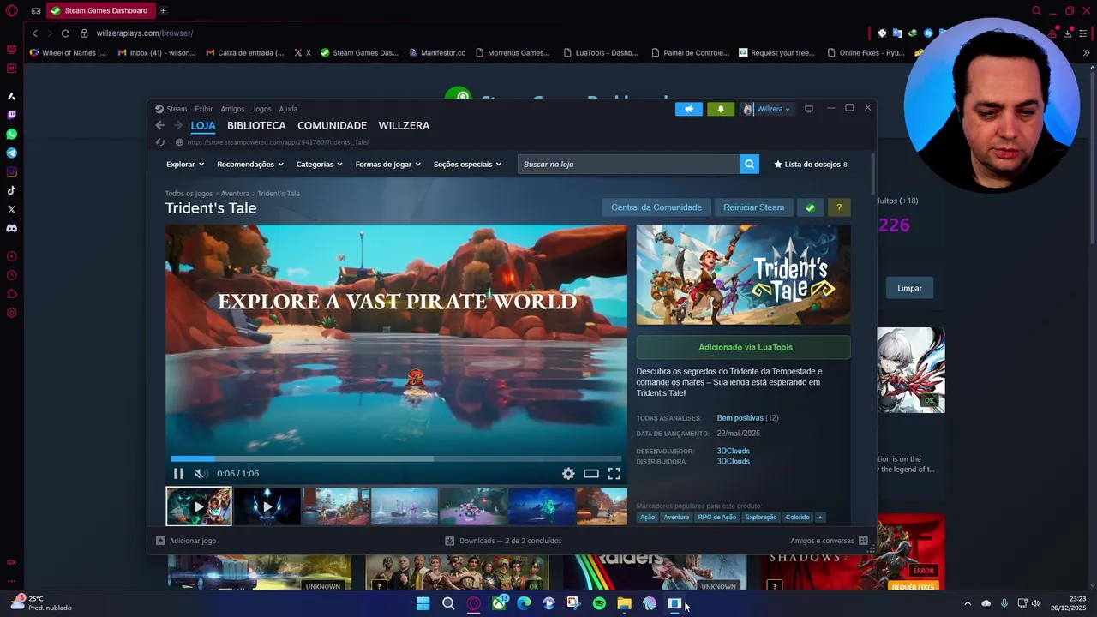Open Telegram in Opera sidebar
1097x617 pixels.
click(11, 153)
